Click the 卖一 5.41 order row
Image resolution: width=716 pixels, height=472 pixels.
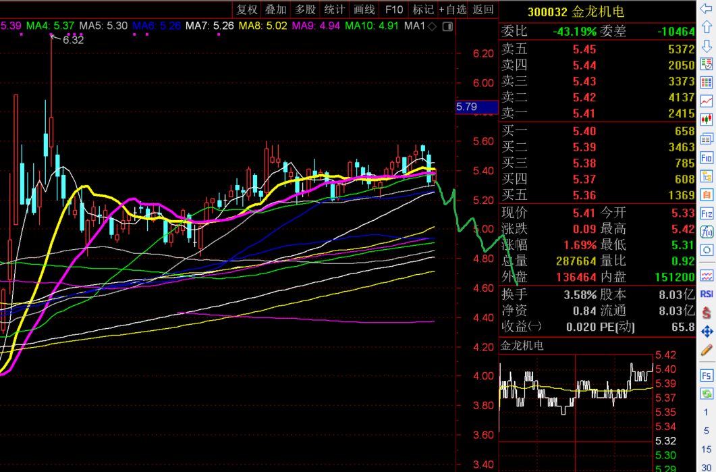[597, 113]
